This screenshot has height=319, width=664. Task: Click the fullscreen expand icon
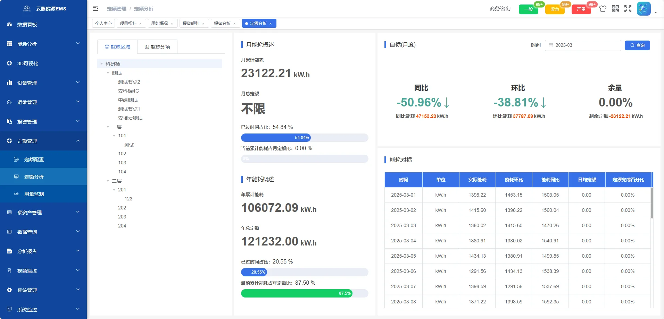[x=628, y=9]
